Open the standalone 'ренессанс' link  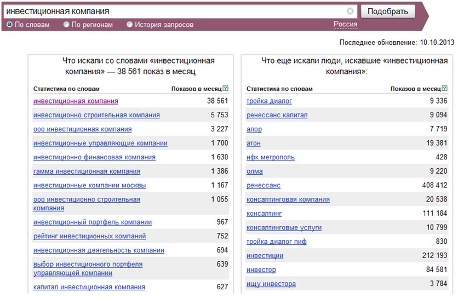(x=263, y=185)
